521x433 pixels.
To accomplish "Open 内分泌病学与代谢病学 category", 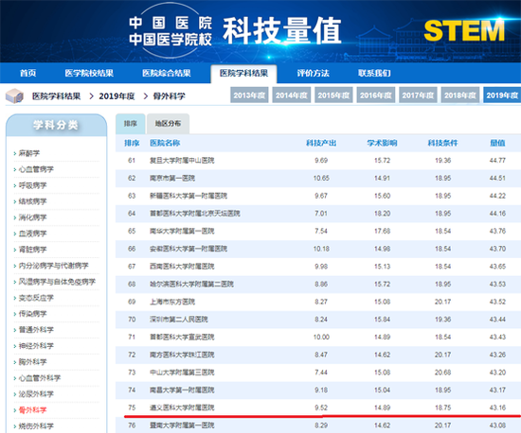I will 53,266.
